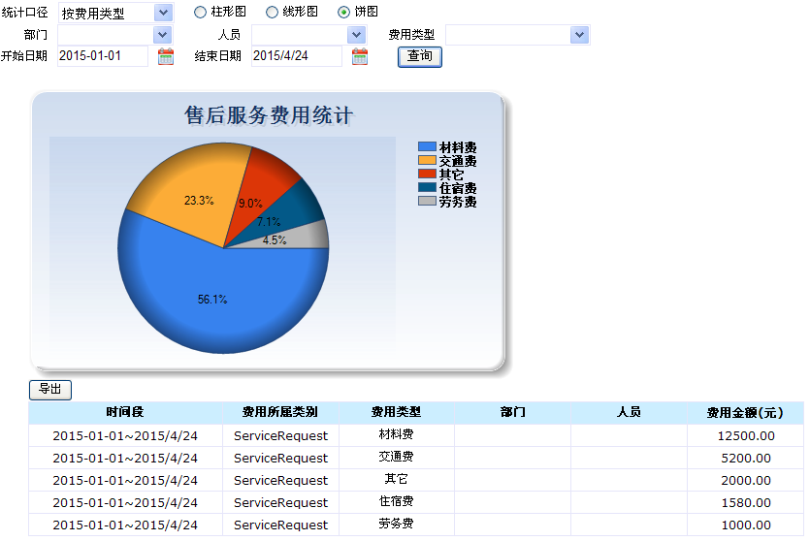Click the 交通费 cell in the table
The image size is (810, 541).
coord(396,457)
